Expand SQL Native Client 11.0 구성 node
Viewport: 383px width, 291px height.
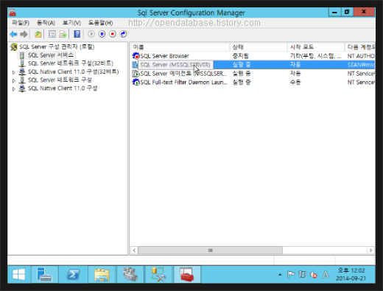(x=14, y=89)
